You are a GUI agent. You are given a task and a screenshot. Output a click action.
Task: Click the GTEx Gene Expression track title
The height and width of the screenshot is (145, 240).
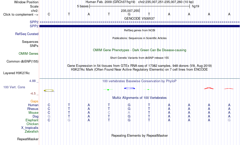[x=139, y=66]
